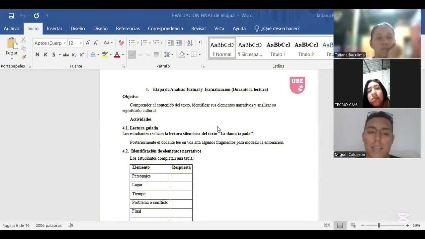Screen dimensions: 425x239
Task: Copy selection with the copy icon
Action: coord(23,48)
